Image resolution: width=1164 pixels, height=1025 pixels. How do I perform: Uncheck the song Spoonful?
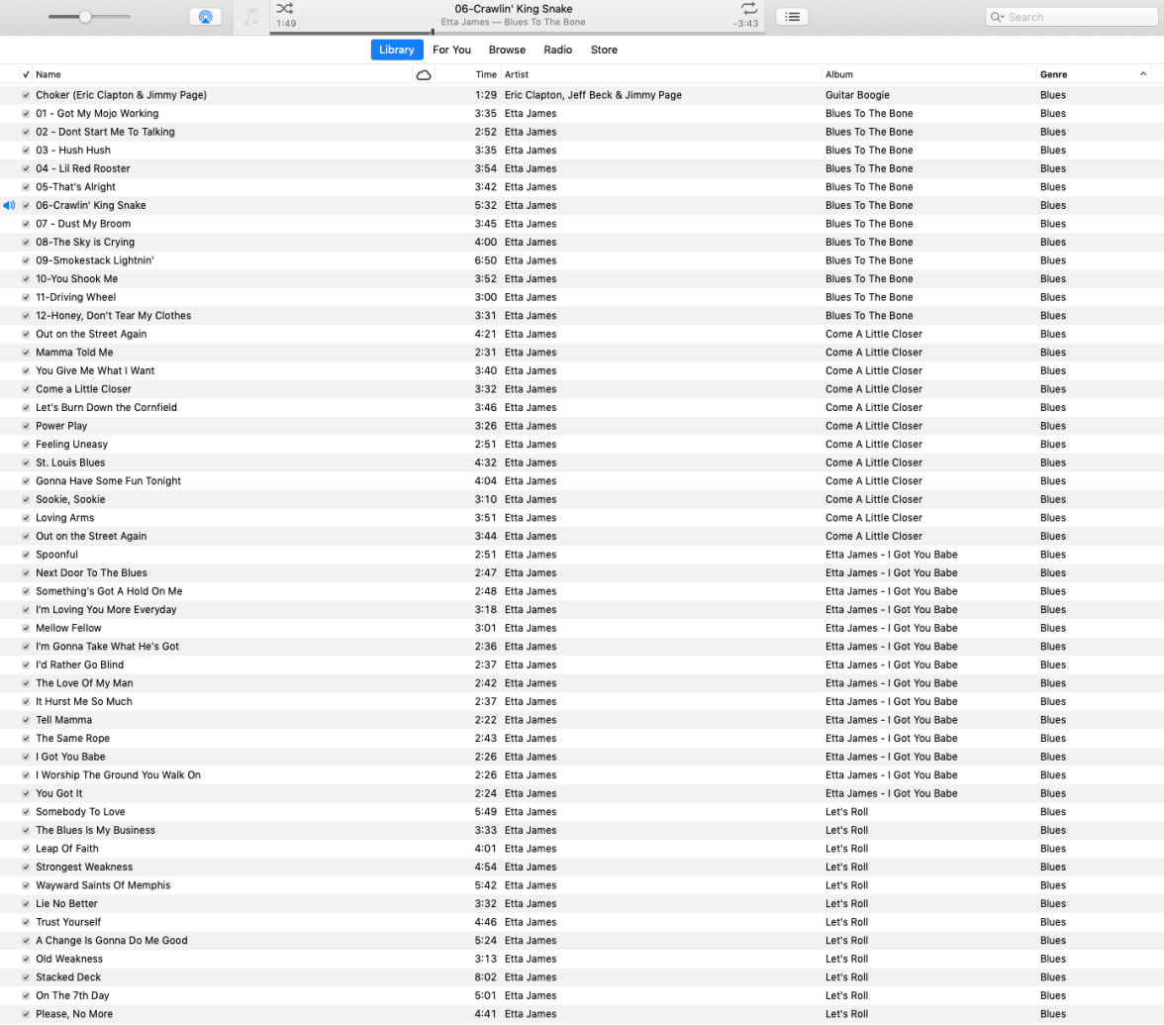click(x=25, y=555)
